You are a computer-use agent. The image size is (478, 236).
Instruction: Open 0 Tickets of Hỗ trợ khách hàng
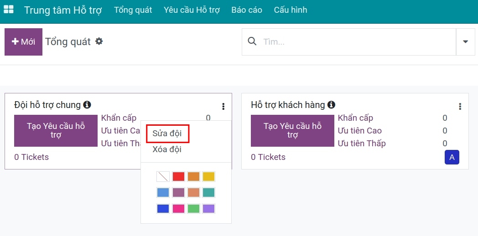pos(268,157)
